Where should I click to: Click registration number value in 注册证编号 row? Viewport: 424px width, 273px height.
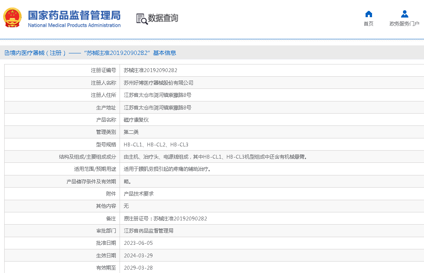pyautogui.click(x=150, y=71)
